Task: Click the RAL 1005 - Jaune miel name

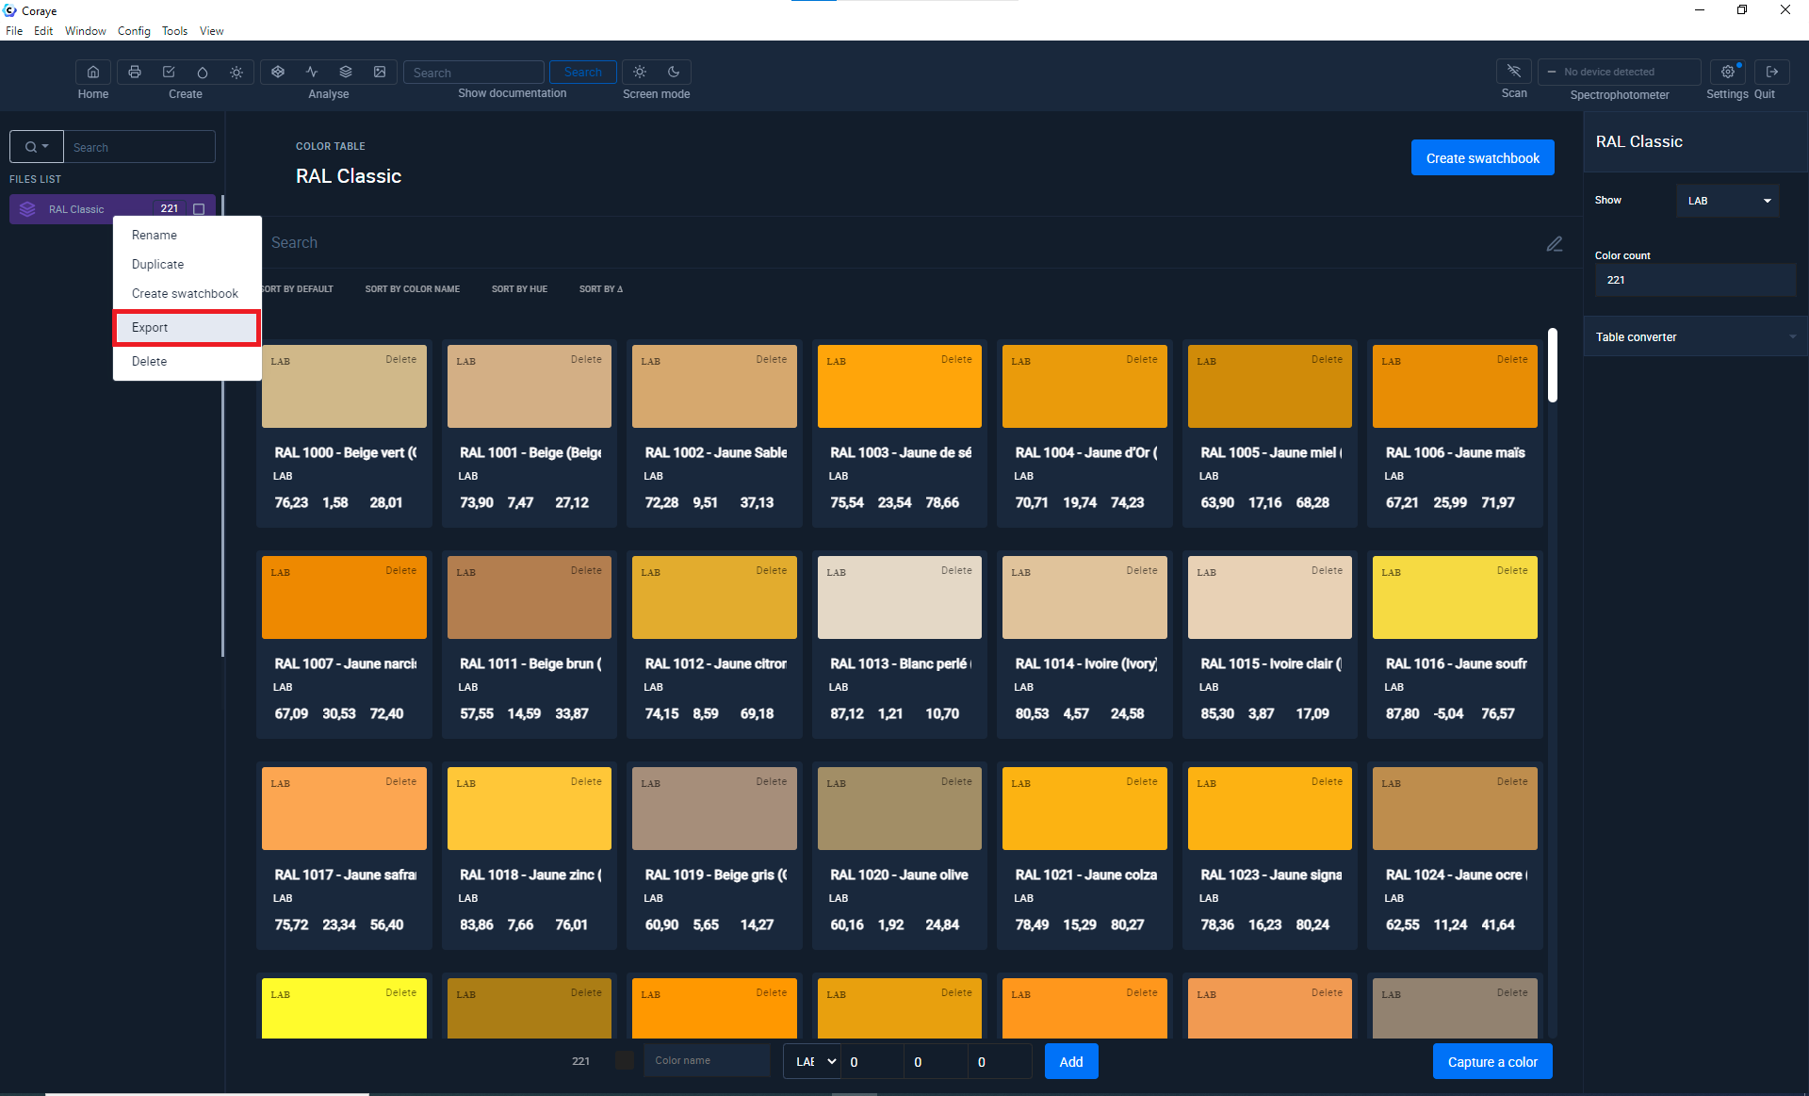Action: [x=1271, y=452]
